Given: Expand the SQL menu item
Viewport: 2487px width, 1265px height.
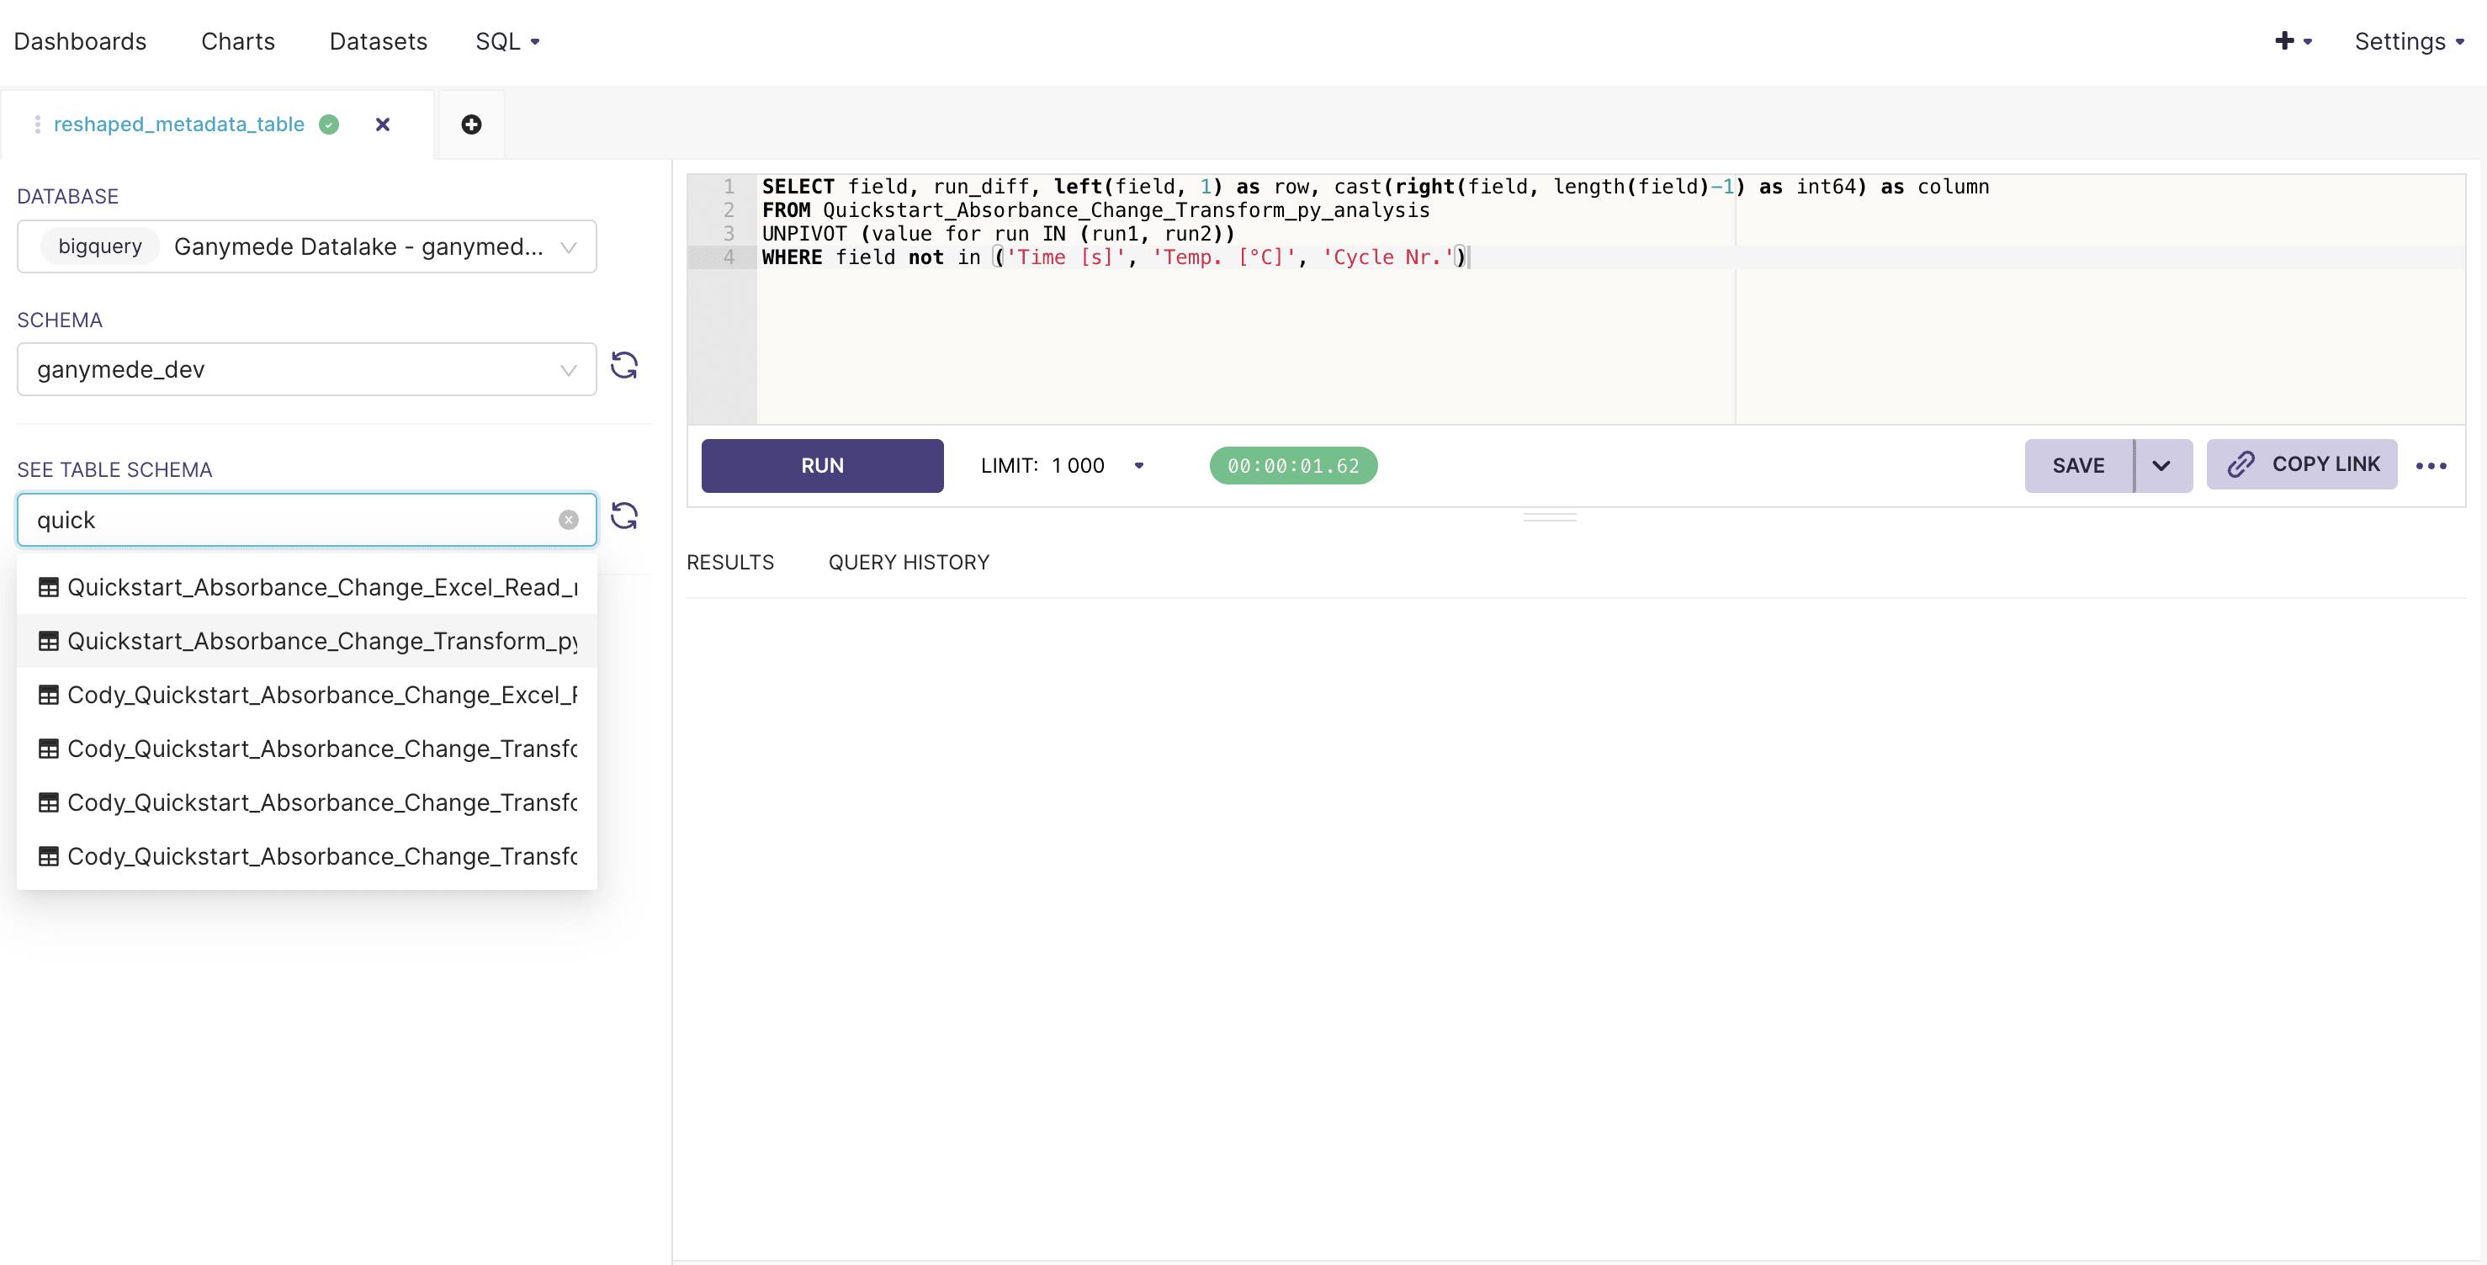Looking at the screenshot, I should coord(503,40).
